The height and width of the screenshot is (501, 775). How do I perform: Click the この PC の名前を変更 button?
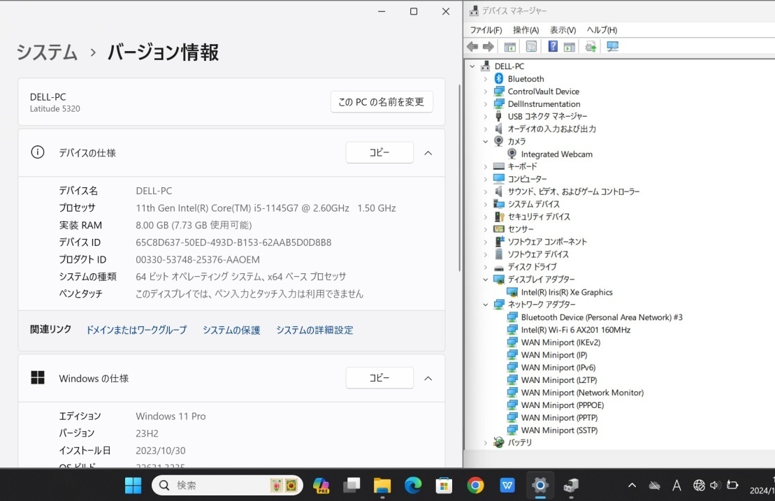click(382, 101)
